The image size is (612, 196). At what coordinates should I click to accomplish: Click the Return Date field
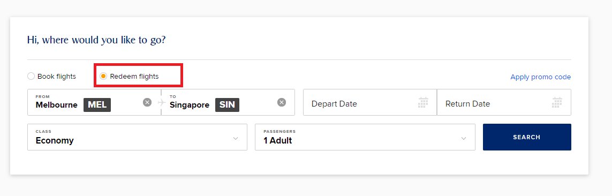[504, 102]
